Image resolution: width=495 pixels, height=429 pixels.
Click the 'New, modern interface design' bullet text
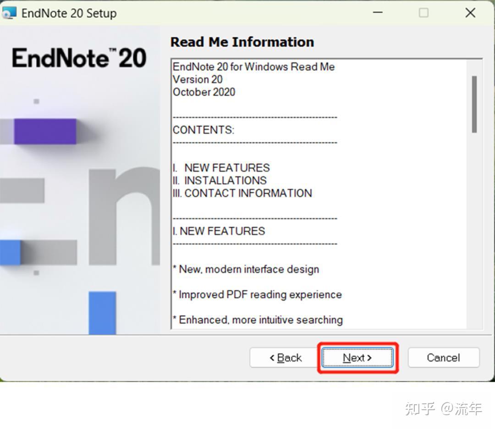pyautogui.click(x=246, y=269)
